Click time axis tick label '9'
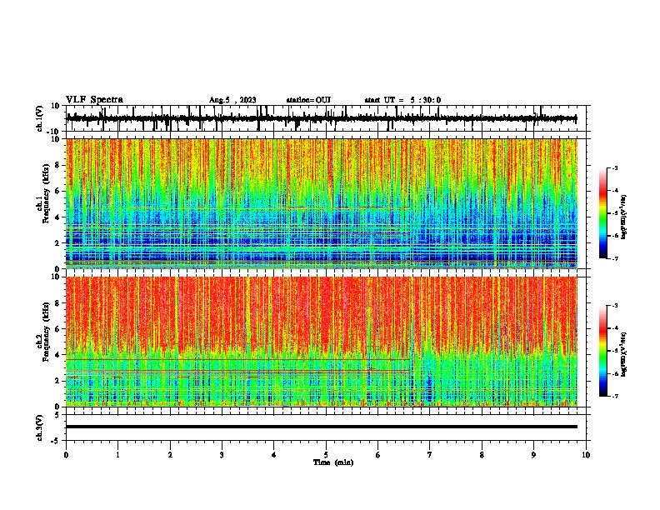Image resolution: width=660 pixels, height=510 pixels. 533,454
